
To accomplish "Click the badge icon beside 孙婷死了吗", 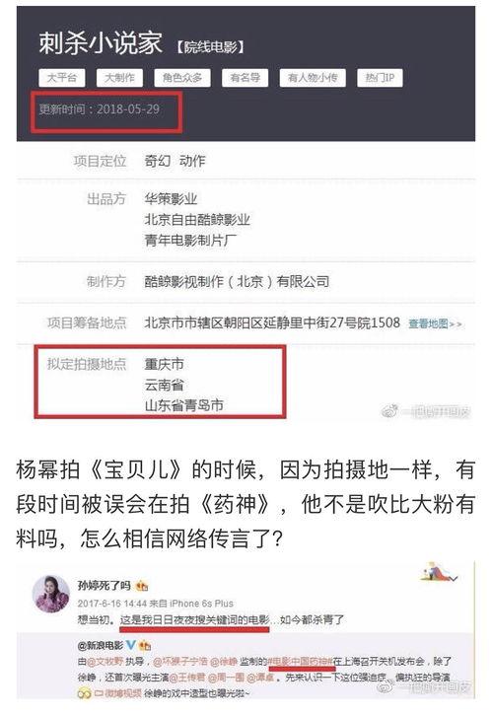I will 142,586.
